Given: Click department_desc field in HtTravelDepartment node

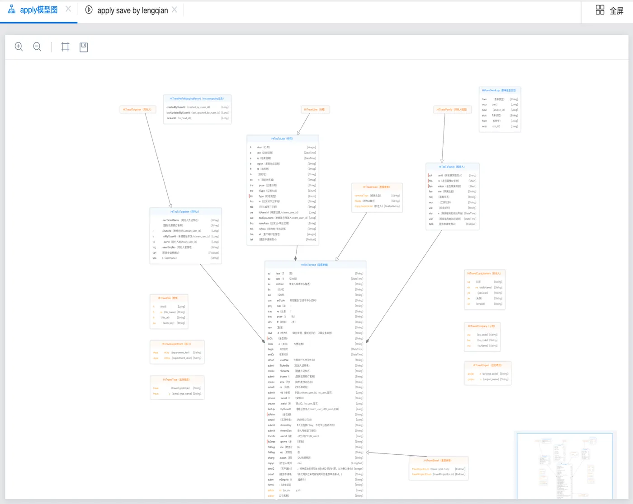Looking at the screenshot, I should [x=177, y=358].
